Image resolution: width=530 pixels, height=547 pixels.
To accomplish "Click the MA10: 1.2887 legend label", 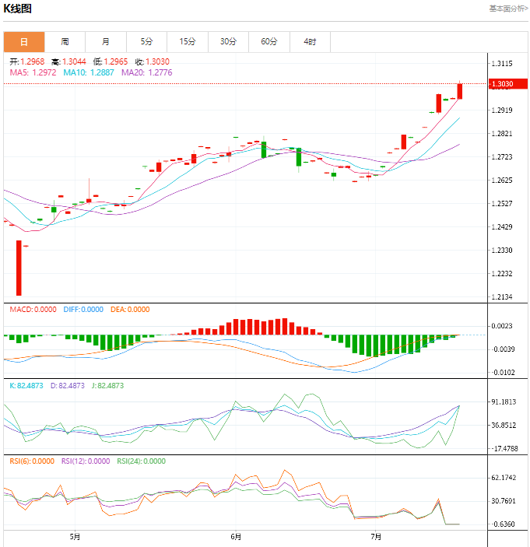I will [x=89, y=72].
